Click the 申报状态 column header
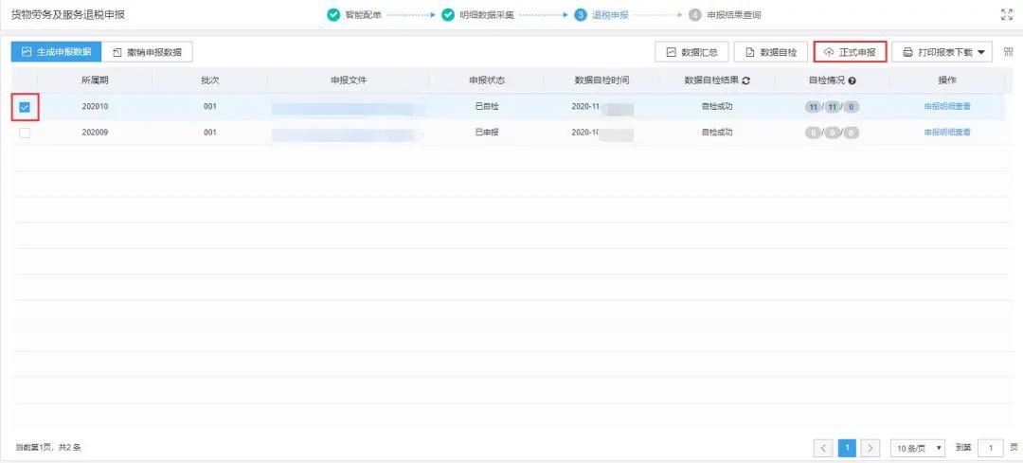The height and width of the screenshot is (463, 1023). point(487,80)
